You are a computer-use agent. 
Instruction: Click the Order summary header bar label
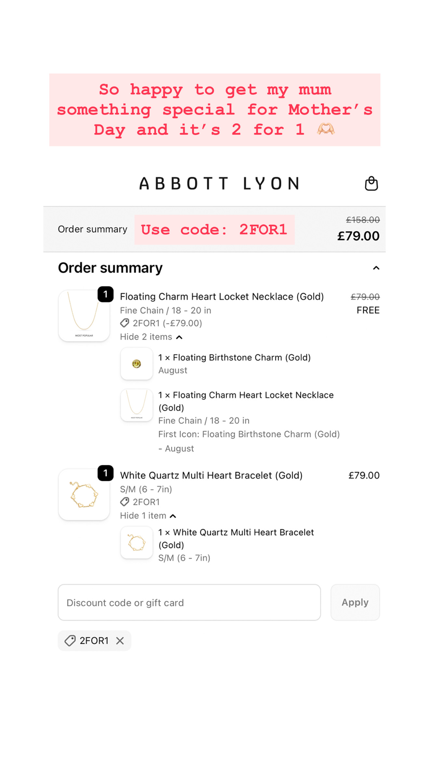[93, 229]
